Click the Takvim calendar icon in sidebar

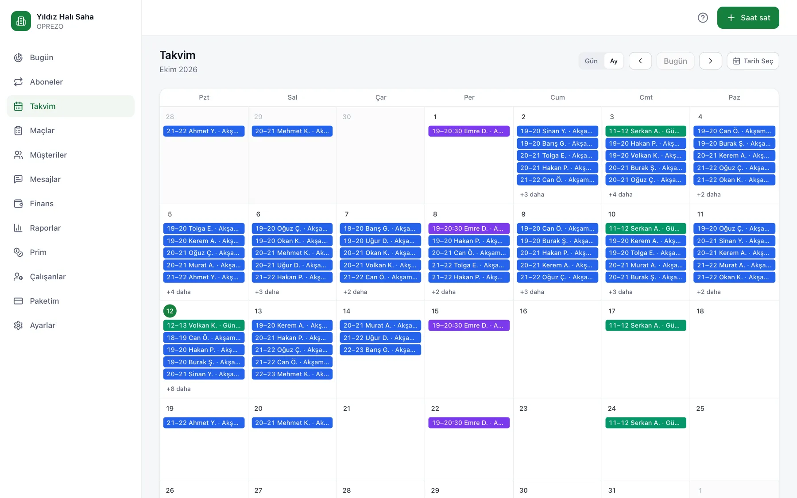pos(18,106)
